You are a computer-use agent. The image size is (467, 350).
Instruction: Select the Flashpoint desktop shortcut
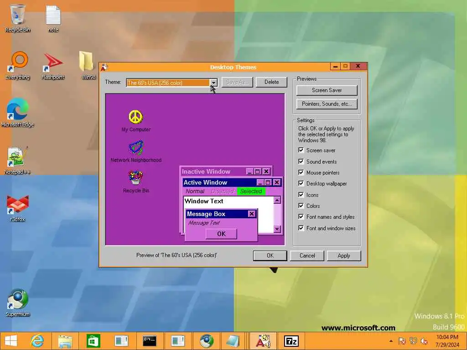(x=53, y=66)
